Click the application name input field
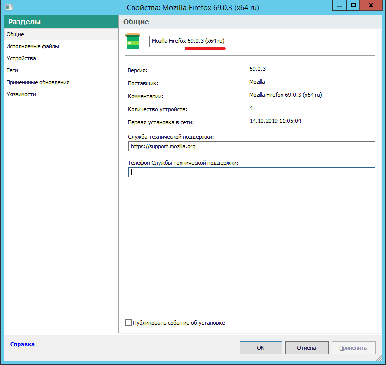 [x=262, y=41]
